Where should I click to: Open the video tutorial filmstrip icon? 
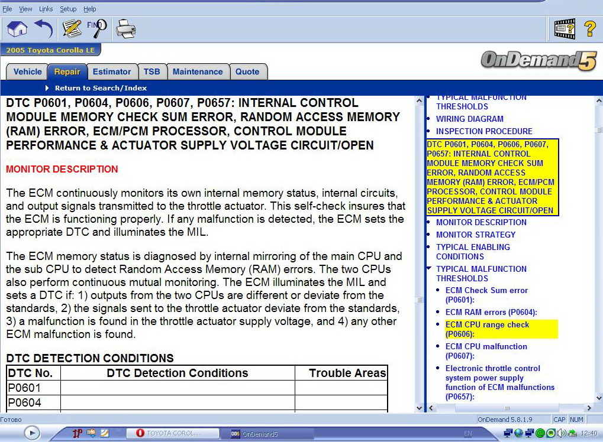coord(565,29)
